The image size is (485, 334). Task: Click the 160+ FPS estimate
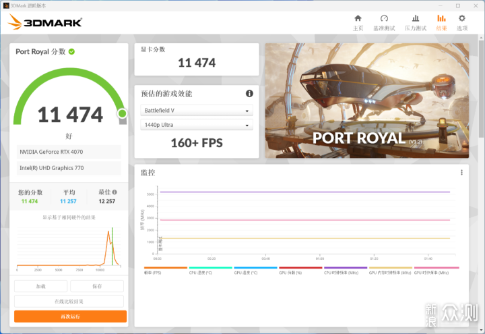pyautogui.click(x=197, y=143)
